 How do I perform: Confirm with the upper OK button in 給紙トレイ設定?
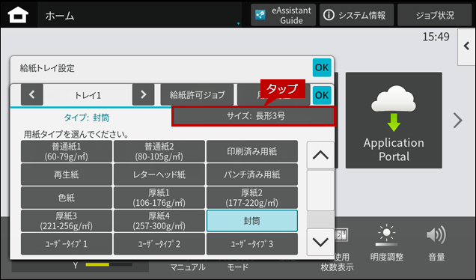click(x=322, y=67)
